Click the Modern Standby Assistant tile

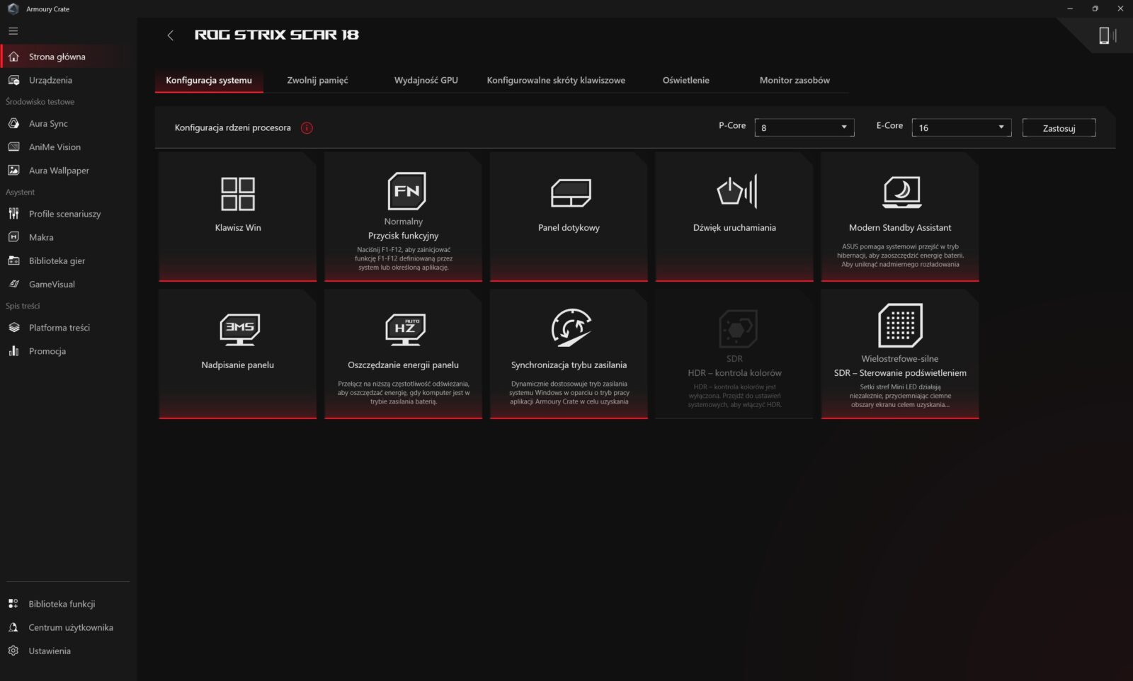click(899, 217)
